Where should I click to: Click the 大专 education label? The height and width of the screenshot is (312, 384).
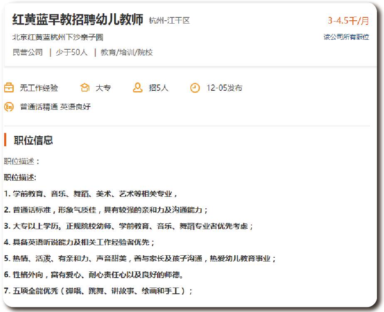[x=103, y=88]
